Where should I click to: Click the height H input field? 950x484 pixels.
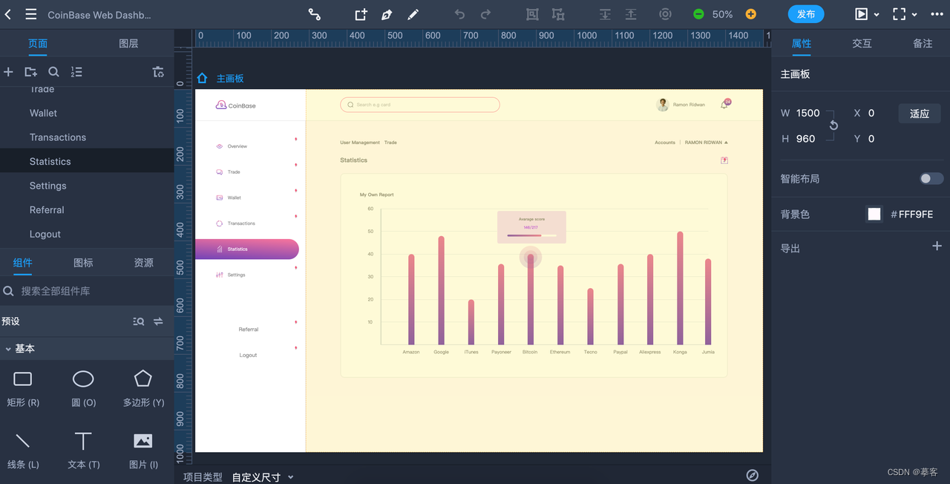tap(806, 138)
